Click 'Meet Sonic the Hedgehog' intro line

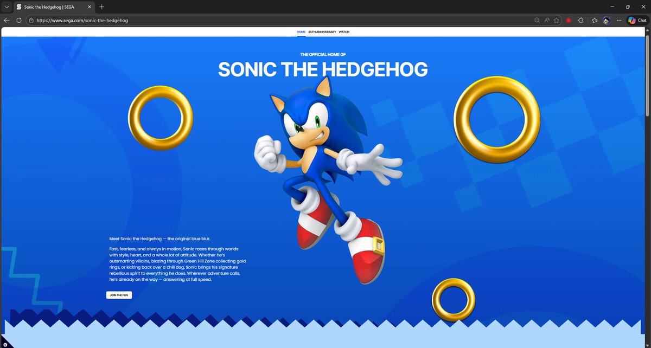click(159, 239)
